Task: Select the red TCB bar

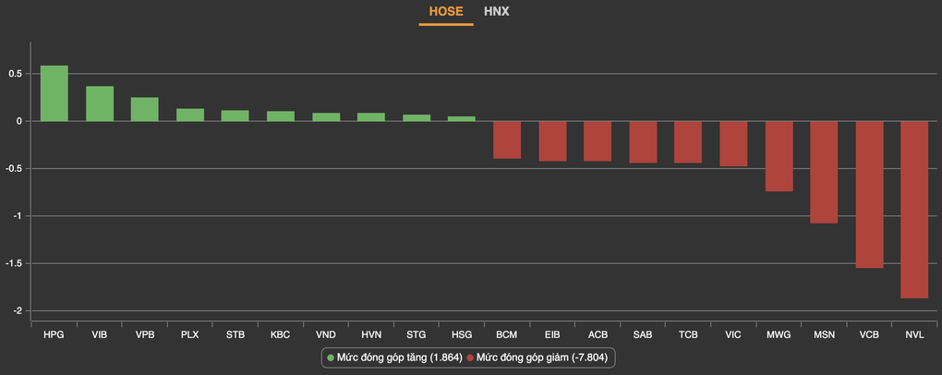Action: pos(688,141)
